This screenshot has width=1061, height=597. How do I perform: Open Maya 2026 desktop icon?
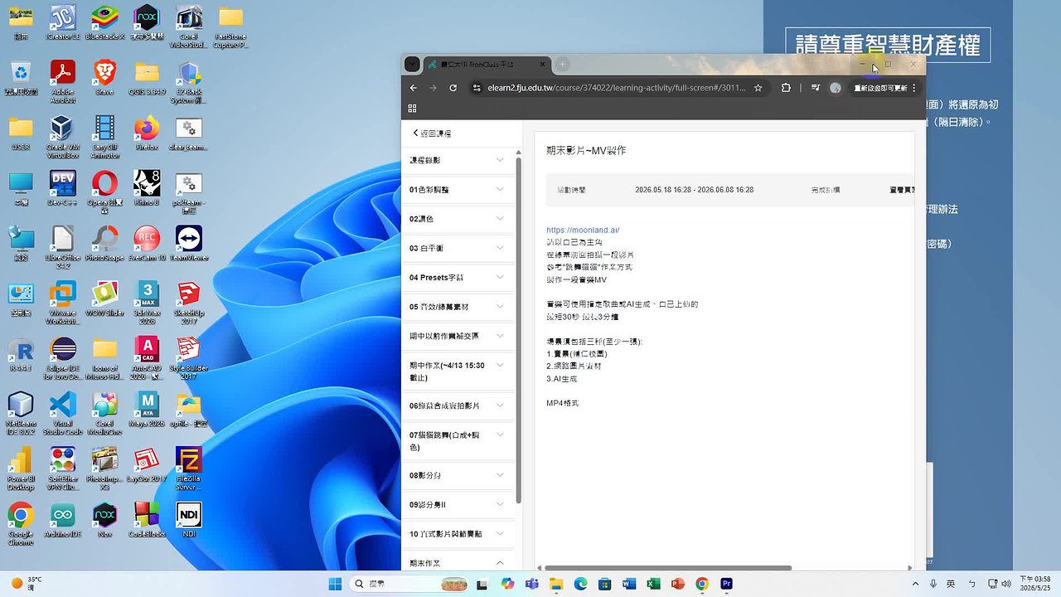coord(147,410)
